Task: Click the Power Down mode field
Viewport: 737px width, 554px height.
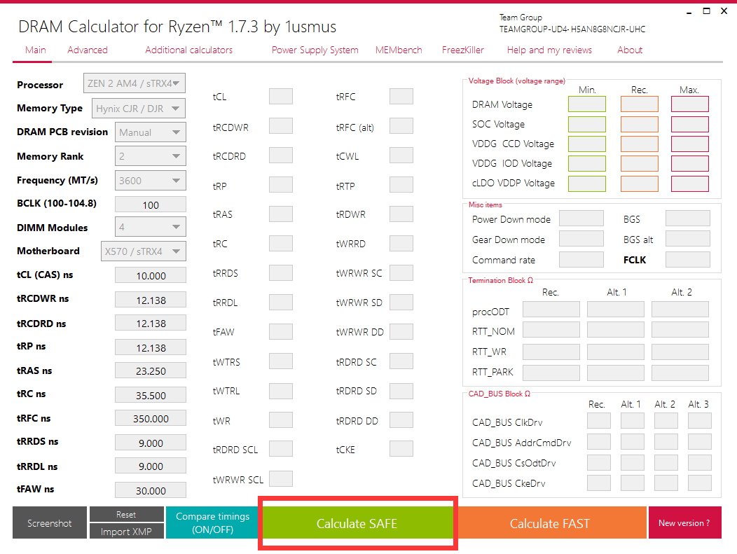Action: [581, 219]
